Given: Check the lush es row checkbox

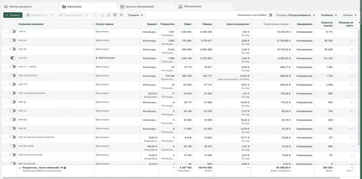Looking at the screenshot, I should click(5, 41).
